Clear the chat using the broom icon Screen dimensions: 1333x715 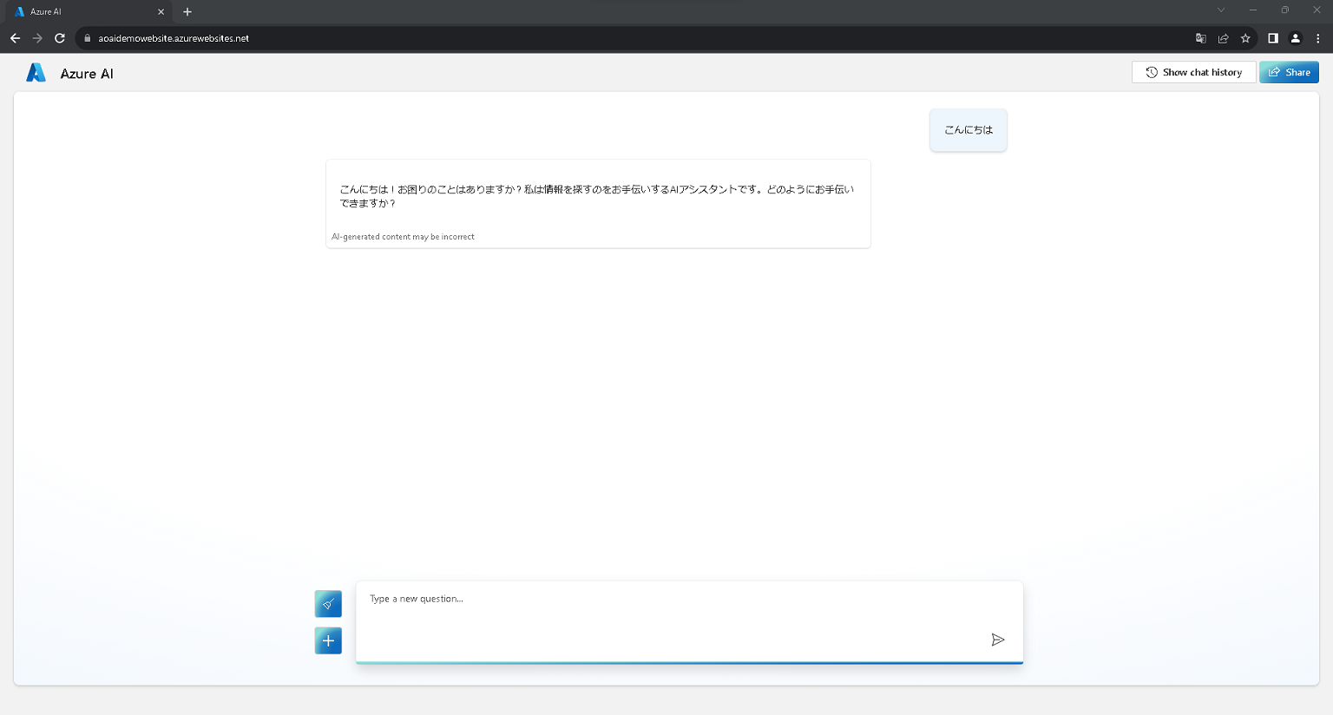[x=328, y=603]
